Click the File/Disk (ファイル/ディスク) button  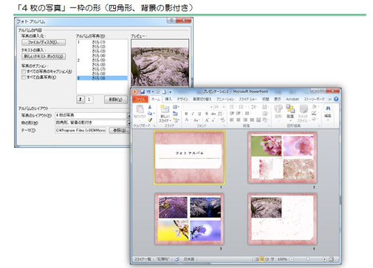click(44, 42)
